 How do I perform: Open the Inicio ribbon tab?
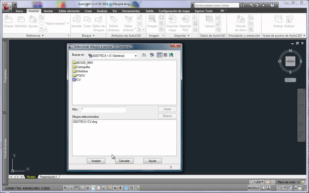pos(19,11)
